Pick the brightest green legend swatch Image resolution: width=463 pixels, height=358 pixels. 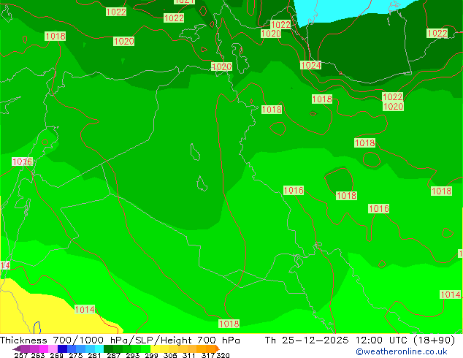145,349
